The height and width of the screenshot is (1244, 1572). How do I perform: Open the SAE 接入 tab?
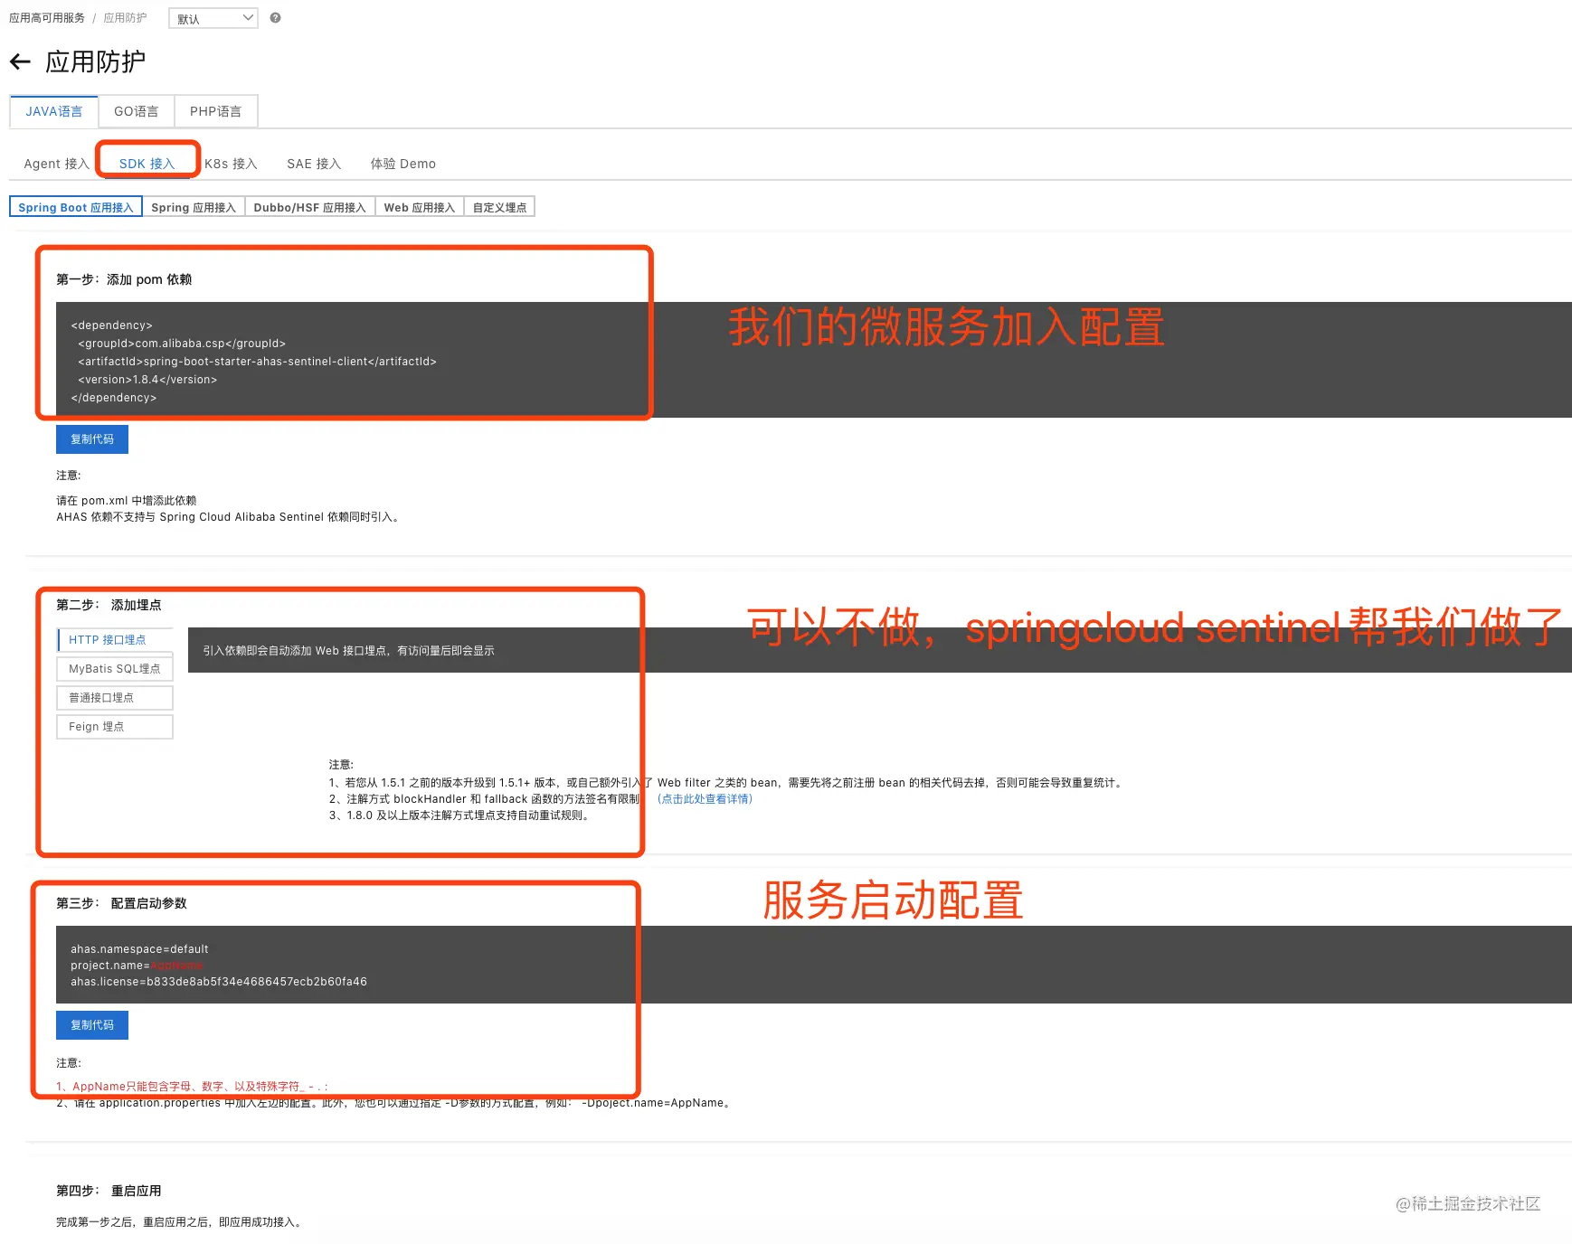coord(314,164)
